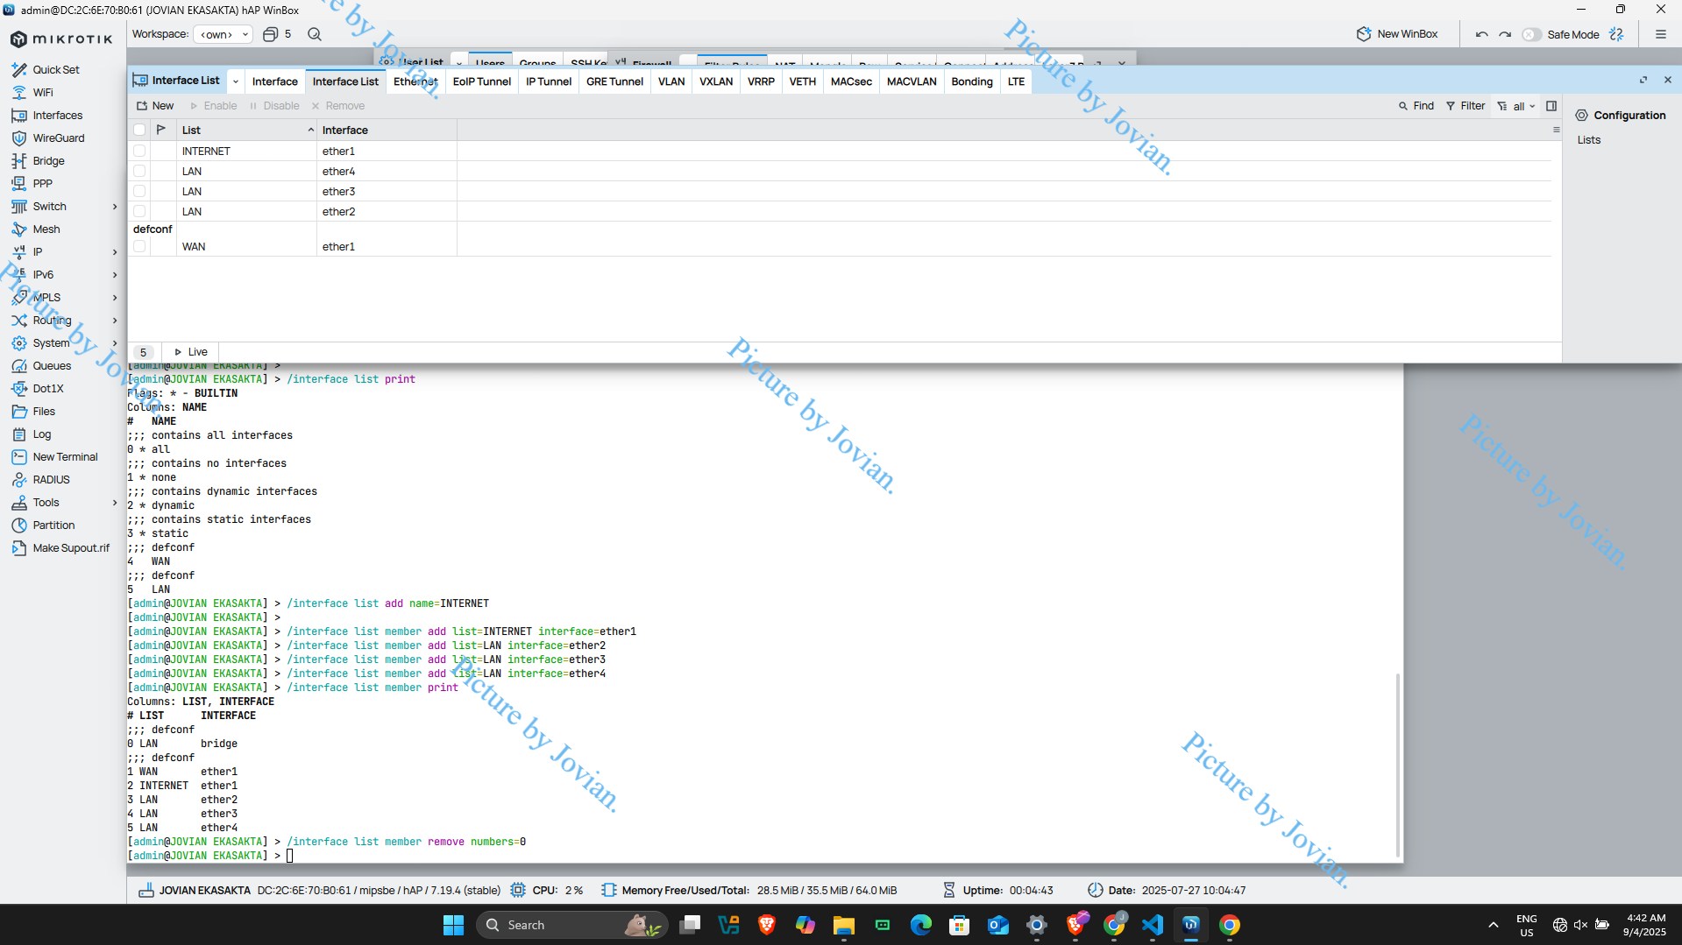1682x945 pixels.
Task: Open RADIUS in sidebar
Action: pos(51,480)
